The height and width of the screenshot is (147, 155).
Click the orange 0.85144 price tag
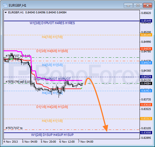(x=146, y=35)
